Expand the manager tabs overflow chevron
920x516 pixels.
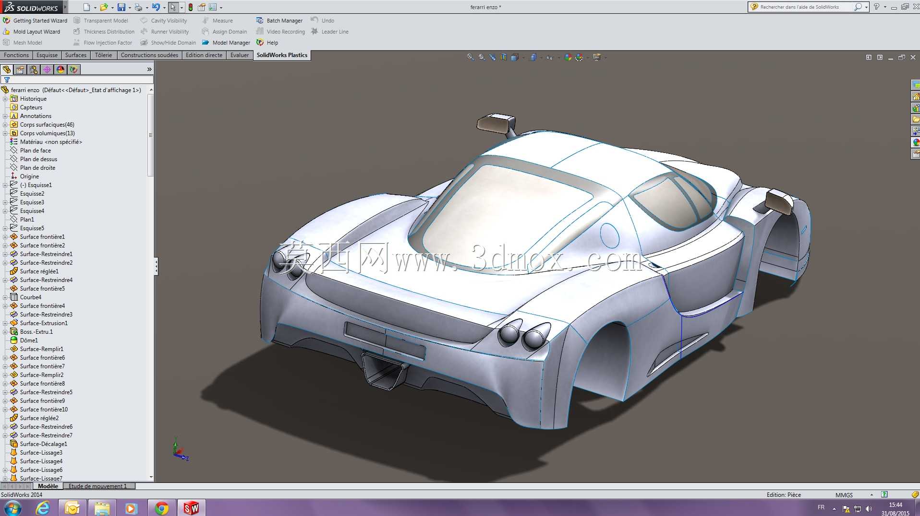[x=149, y=70]
